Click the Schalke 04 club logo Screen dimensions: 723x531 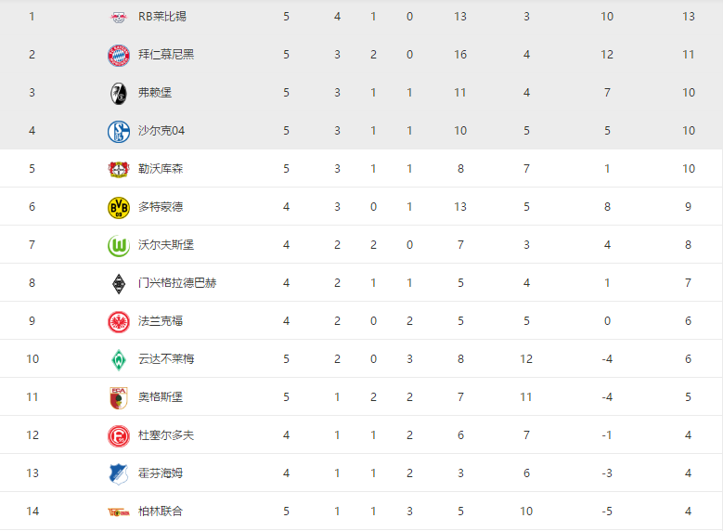pos(119,131)
